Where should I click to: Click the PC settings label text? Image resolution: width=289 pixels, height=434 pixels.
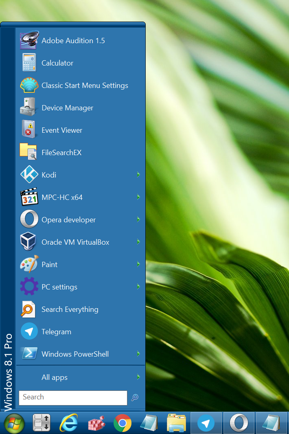(59, 287)
